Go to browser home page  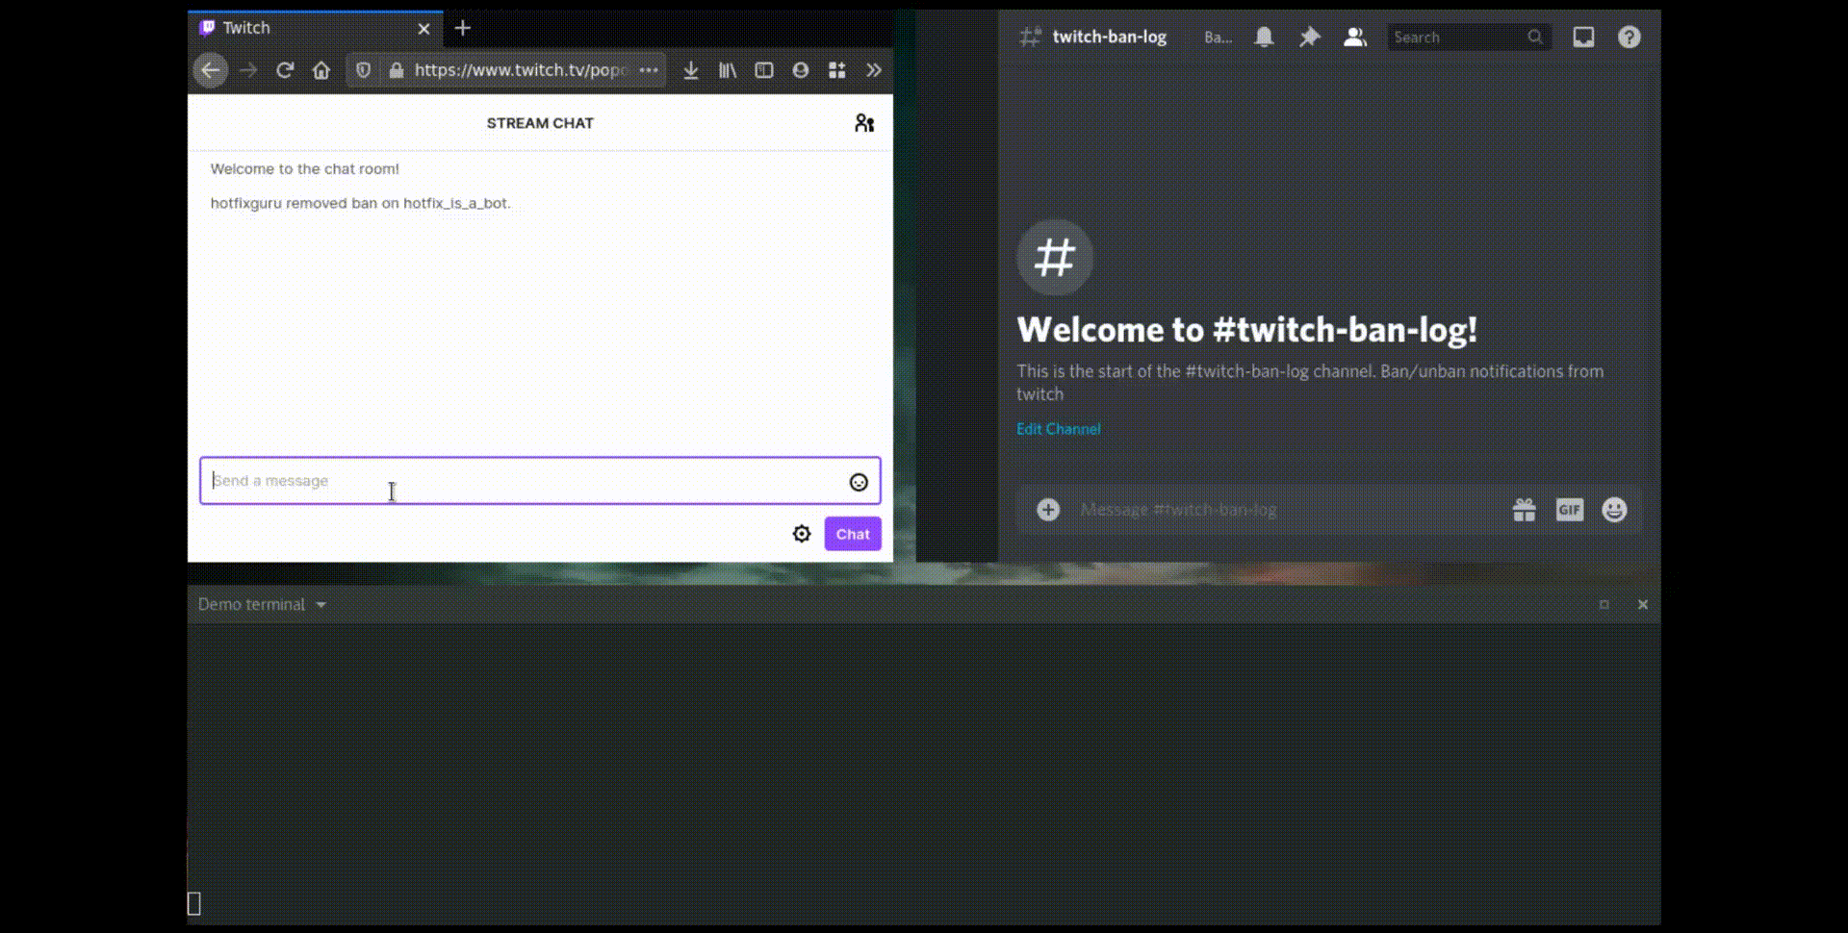[321, 70]
